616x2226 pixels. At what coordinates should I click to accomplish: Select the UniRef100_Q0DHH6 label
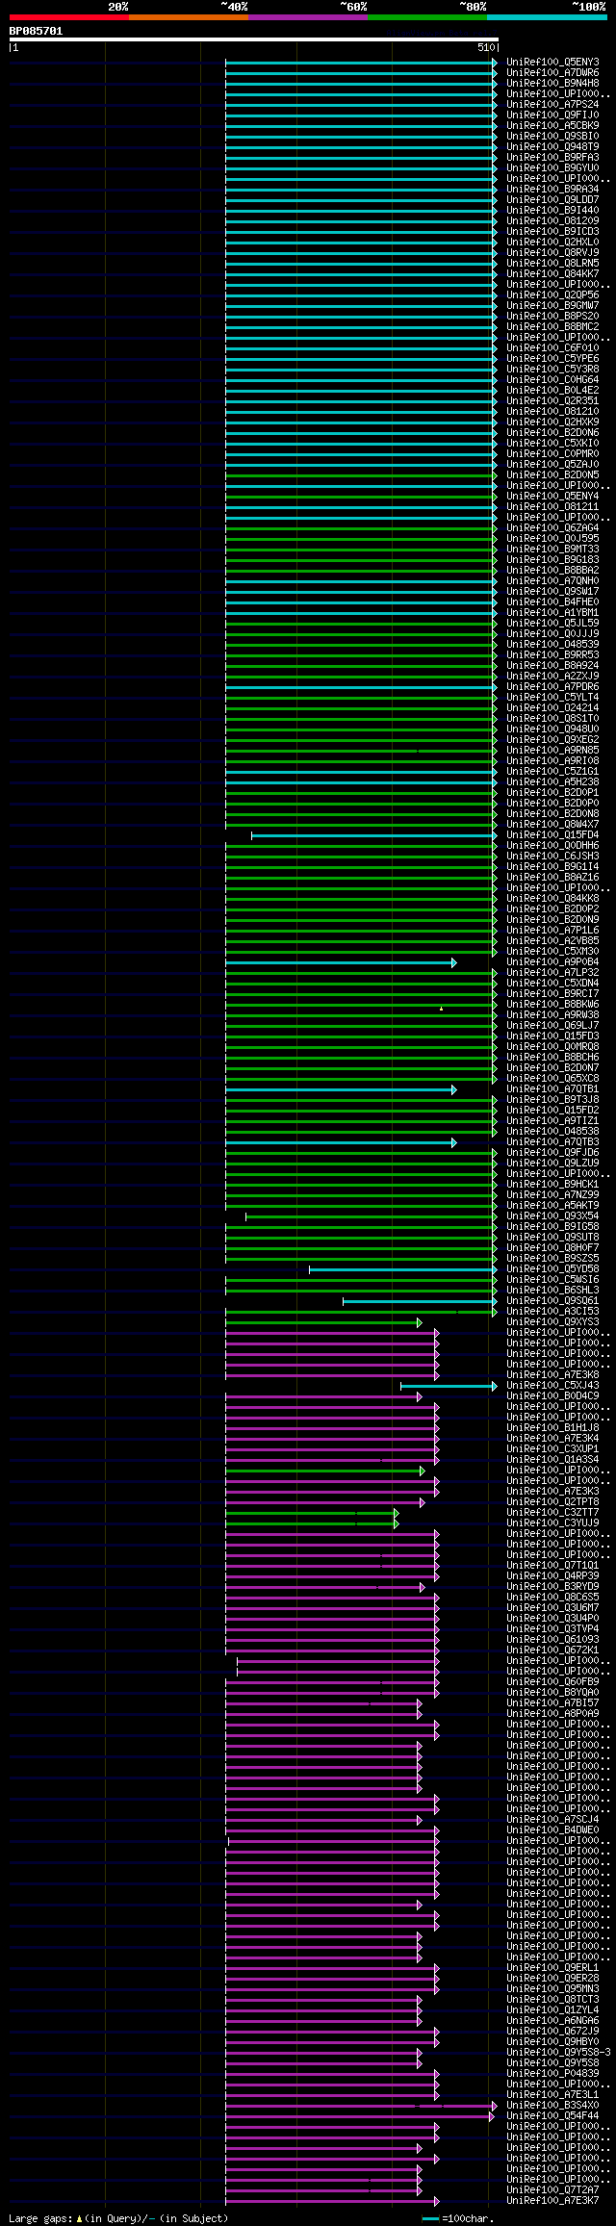coord(552,846)
